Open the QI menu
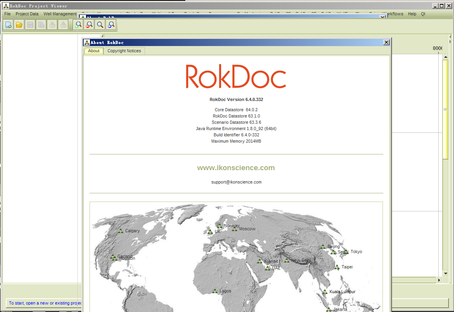This screenshot has height=312, width=454. click(423, 14)
